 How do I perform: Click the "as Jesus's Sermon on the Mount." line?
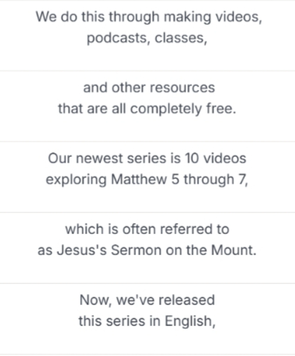[147, 250]
